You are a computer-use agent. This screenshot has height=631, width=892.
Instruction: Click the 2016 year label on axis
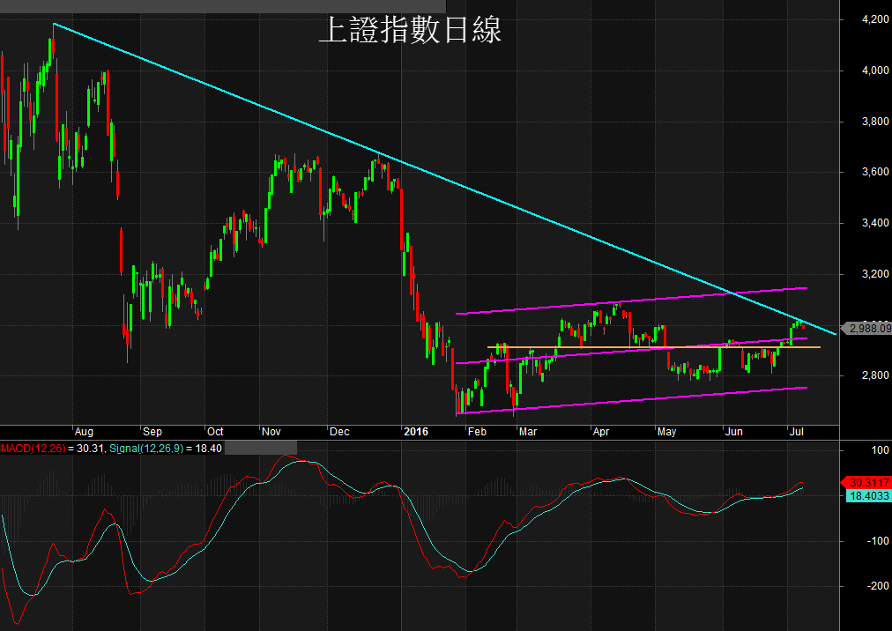click(416, 432)
